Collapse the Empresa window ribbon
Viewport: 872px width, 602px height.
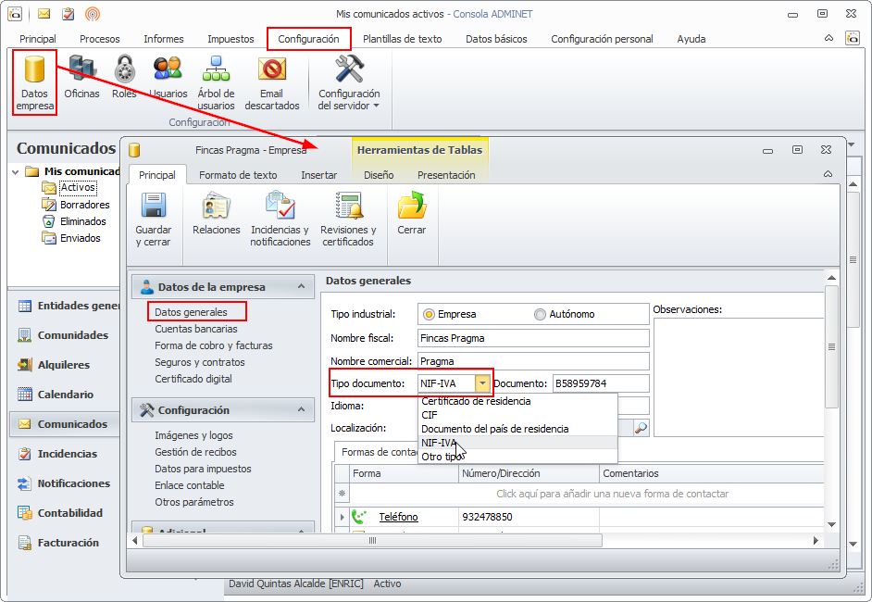pos(828,174)
